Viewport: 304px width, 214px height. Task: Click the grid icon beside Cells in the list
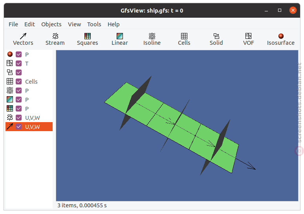tap(10, 81)
